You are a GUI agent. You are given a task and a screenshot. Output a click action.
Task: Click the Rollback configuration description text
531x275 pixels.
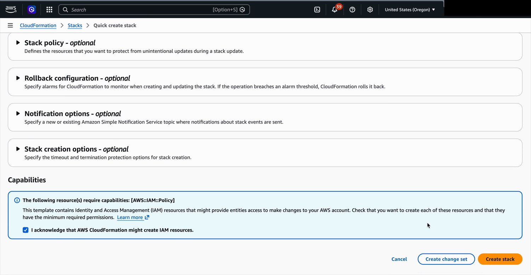205,86
